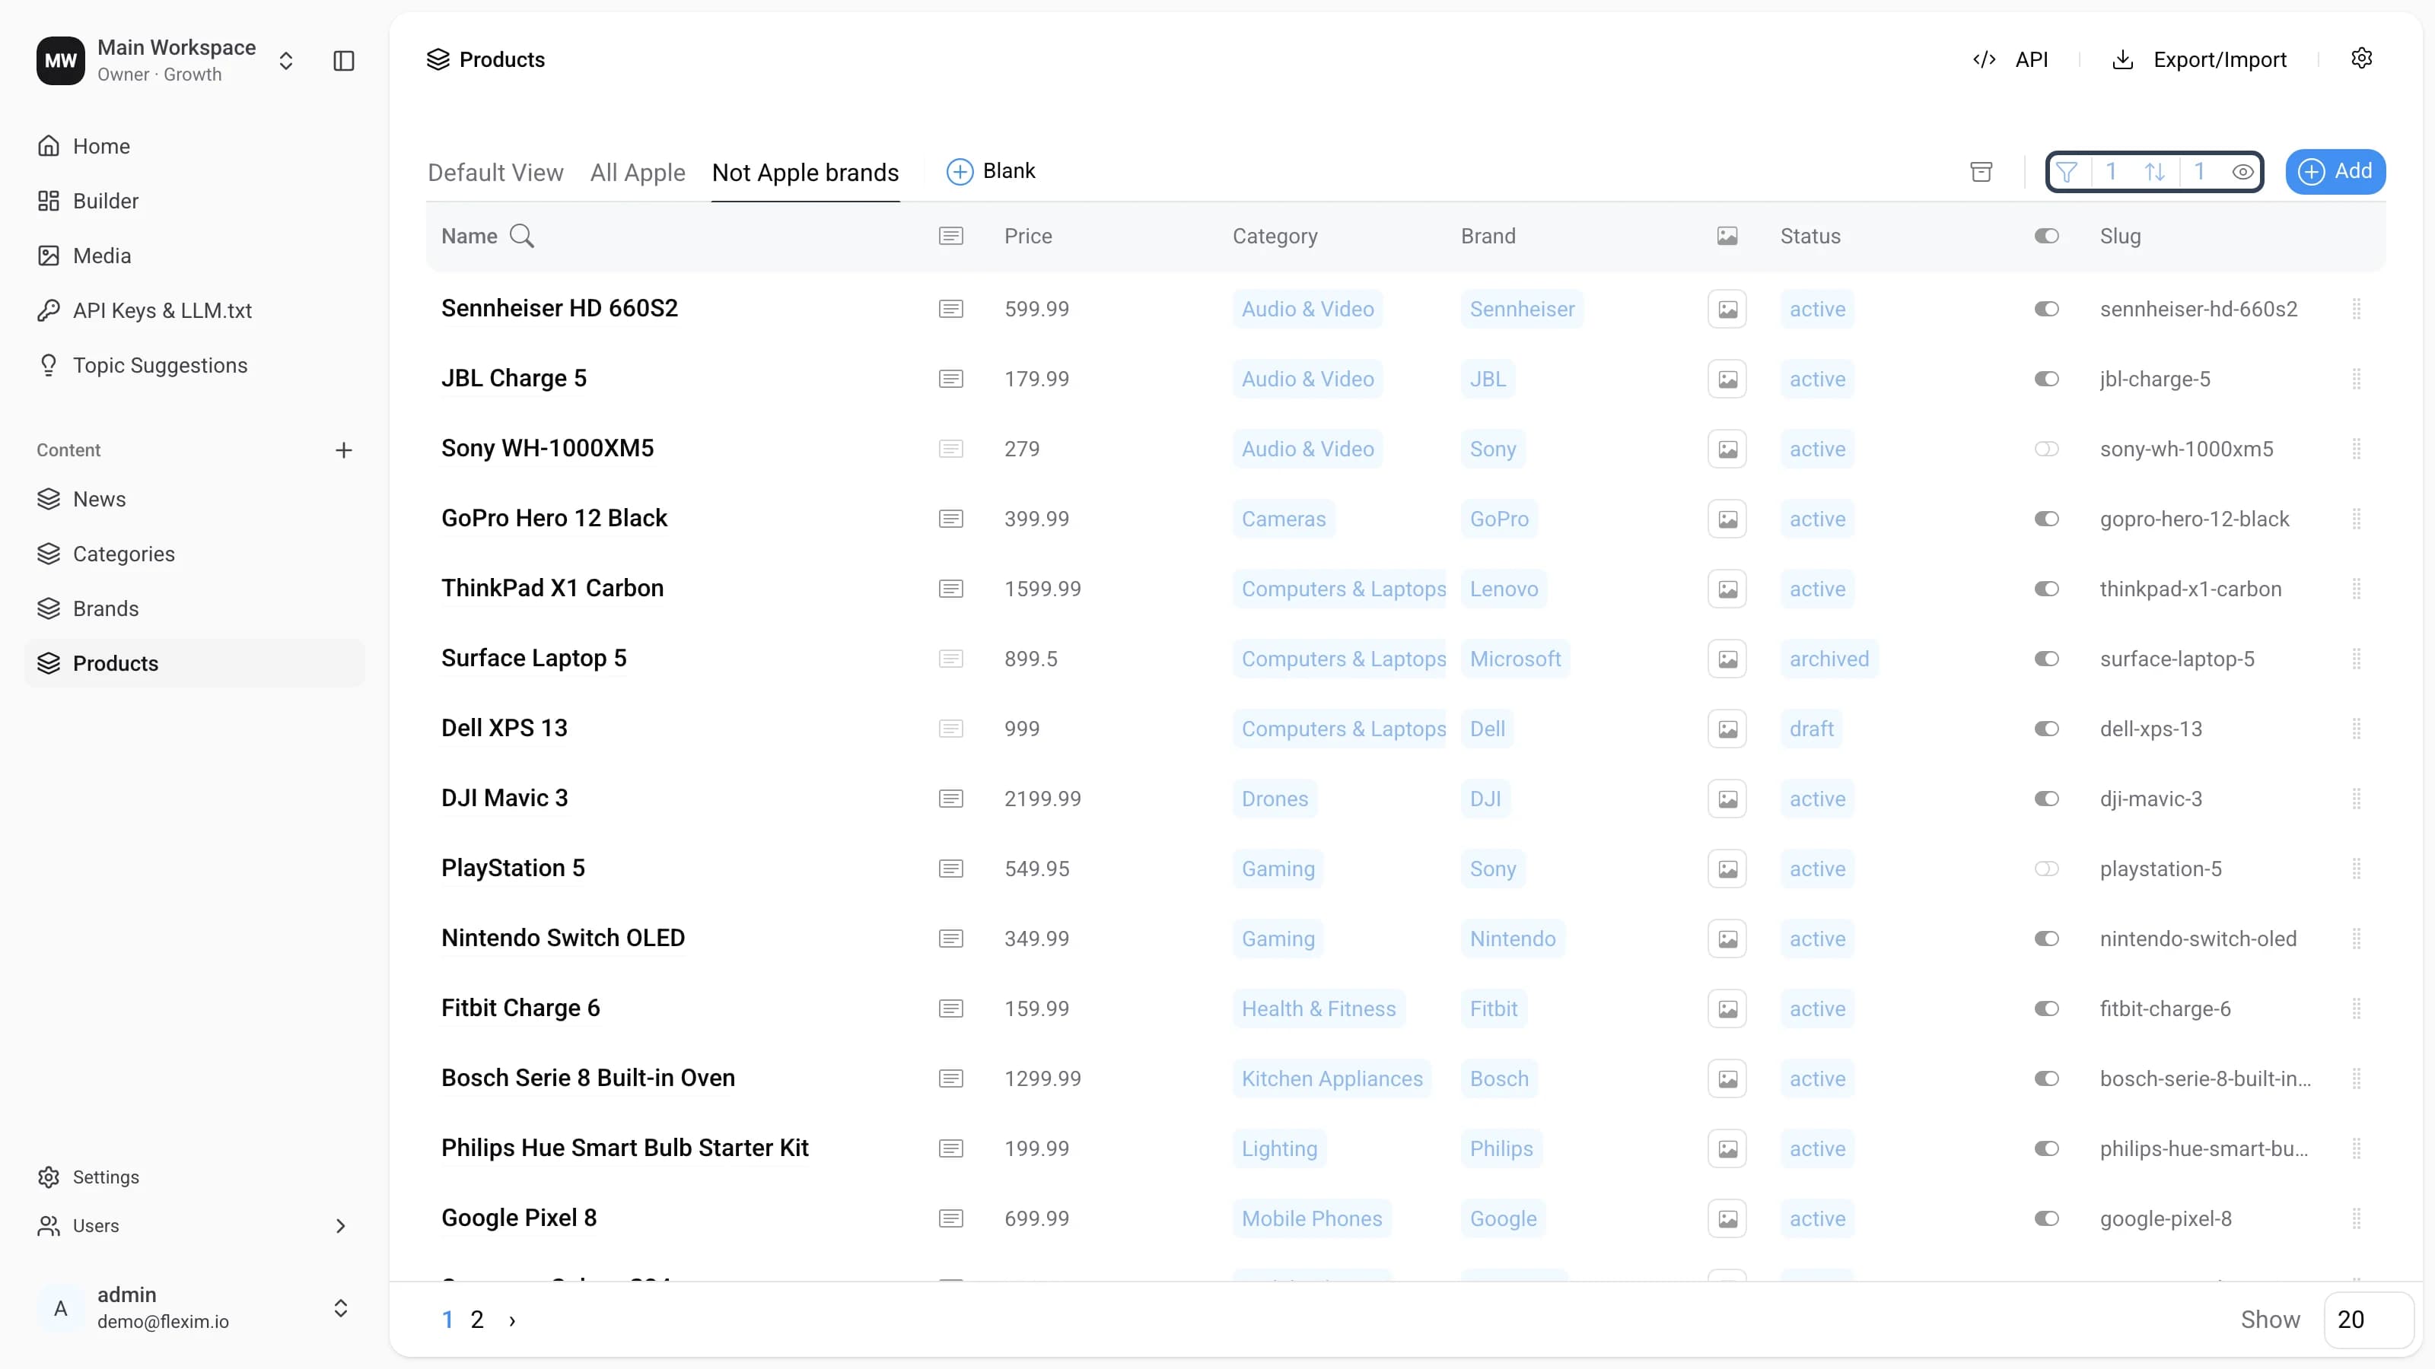Toggle switch for Nintendo Switch OLED
The image size is (2435, 1369).
point(2046,939)
